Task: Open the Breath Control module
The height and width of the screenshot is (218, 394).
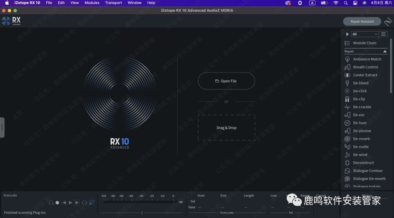Action: (365, 67)
